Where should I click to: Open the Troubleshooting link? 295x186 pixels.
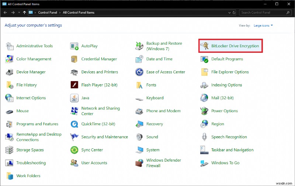click(31, 163)
